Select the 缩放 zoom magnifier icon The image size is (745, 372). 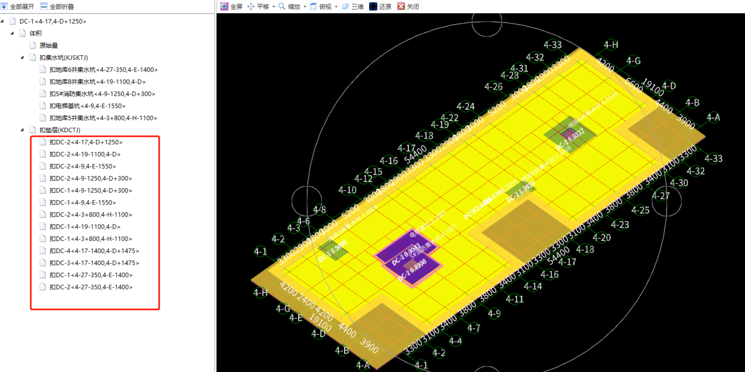(x=282, y=6)
